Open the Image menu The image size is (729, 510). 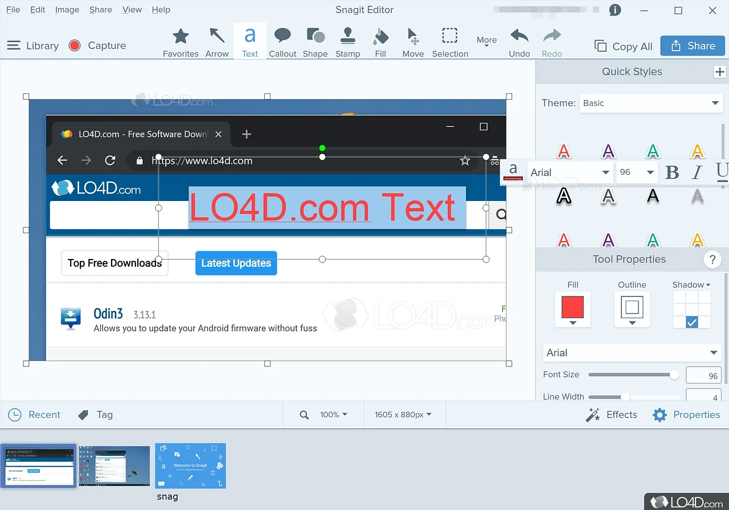tap(67, 10)
